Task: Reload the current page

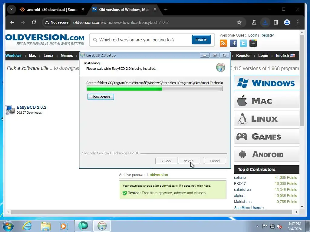Action: point(34,22)
